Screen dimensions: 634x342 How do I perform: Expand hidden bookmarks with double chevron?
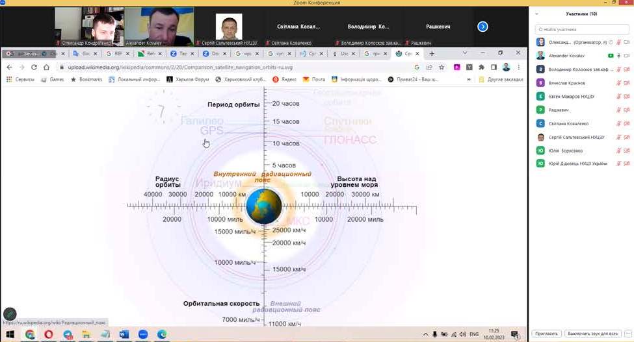pos(469,79)
